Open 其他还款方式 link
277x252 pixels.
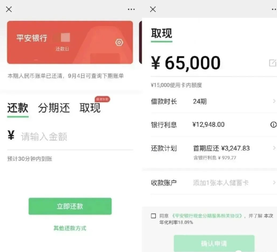(x=70, y=228)
